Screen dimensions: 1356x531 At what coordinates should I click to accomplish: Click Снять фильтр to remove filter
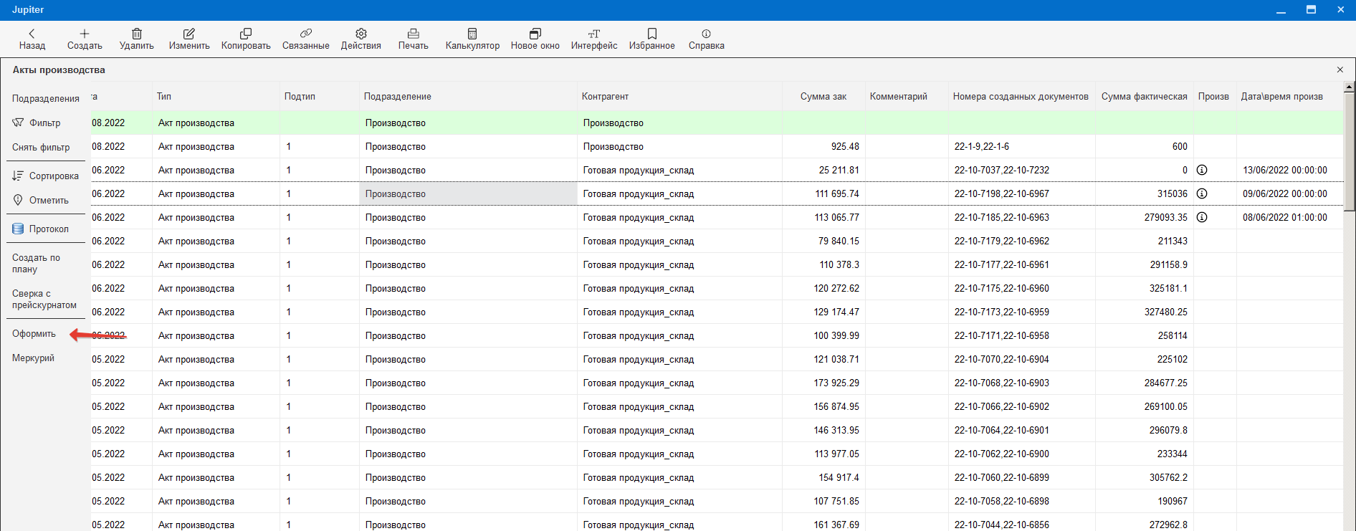point(41,147)
